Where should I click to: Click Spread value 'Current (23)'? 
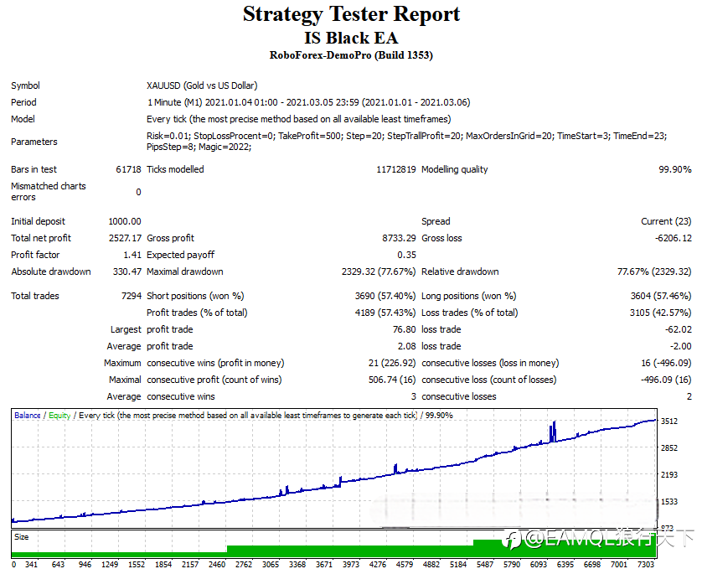click(x=666, y=221)
